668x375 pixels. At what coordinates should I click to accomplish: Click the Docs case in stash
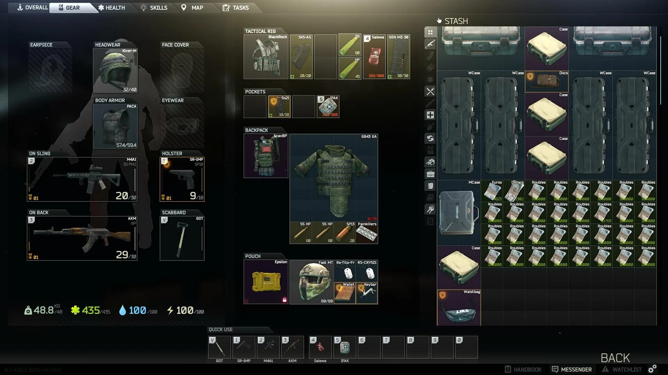546,82
